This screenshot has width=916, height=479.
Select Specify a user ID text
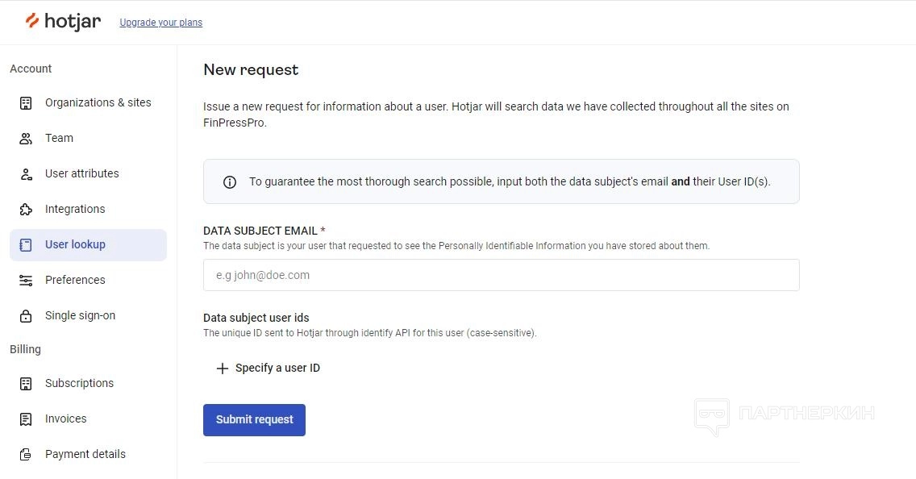click(x=277, y=369)
